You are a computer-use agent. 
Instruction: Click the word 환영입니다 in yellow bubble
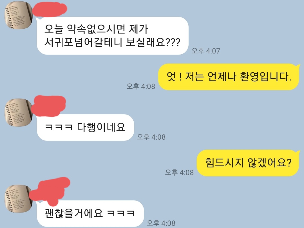[x=265, y=76]
